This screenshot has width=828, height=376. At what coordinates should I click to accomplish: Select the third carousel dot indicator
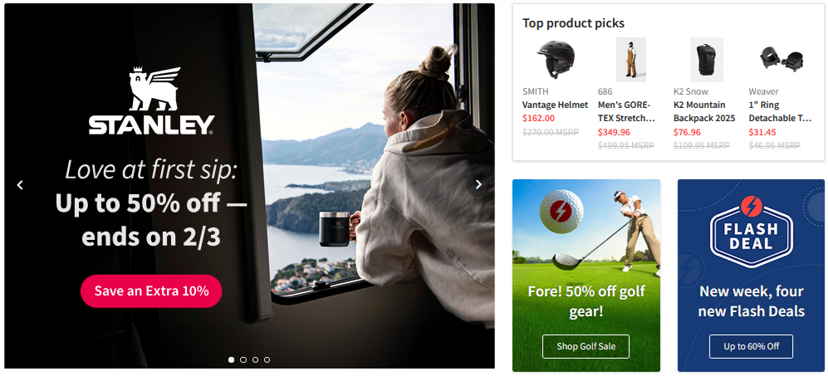pyautogui.click(x=255, y=359)
